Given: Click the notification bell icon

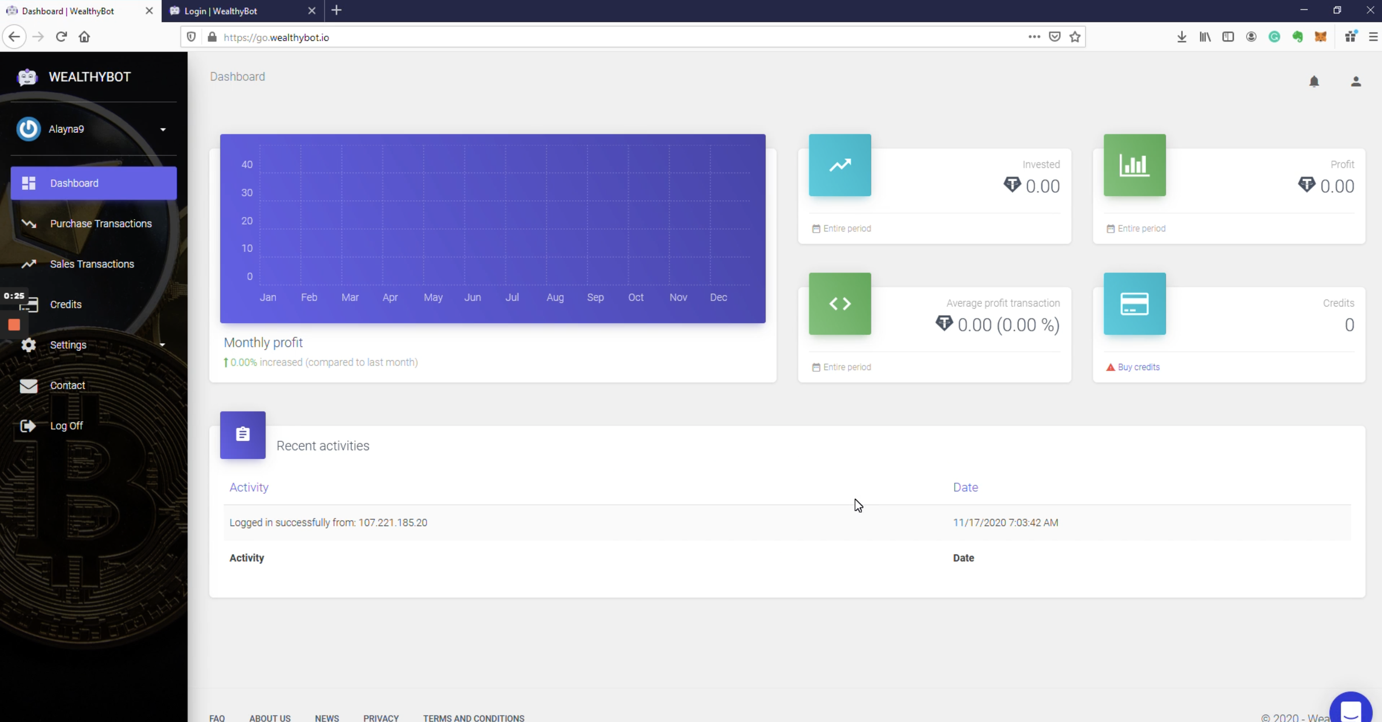Looking at the screenshot, I should [x=1314, y=81].
